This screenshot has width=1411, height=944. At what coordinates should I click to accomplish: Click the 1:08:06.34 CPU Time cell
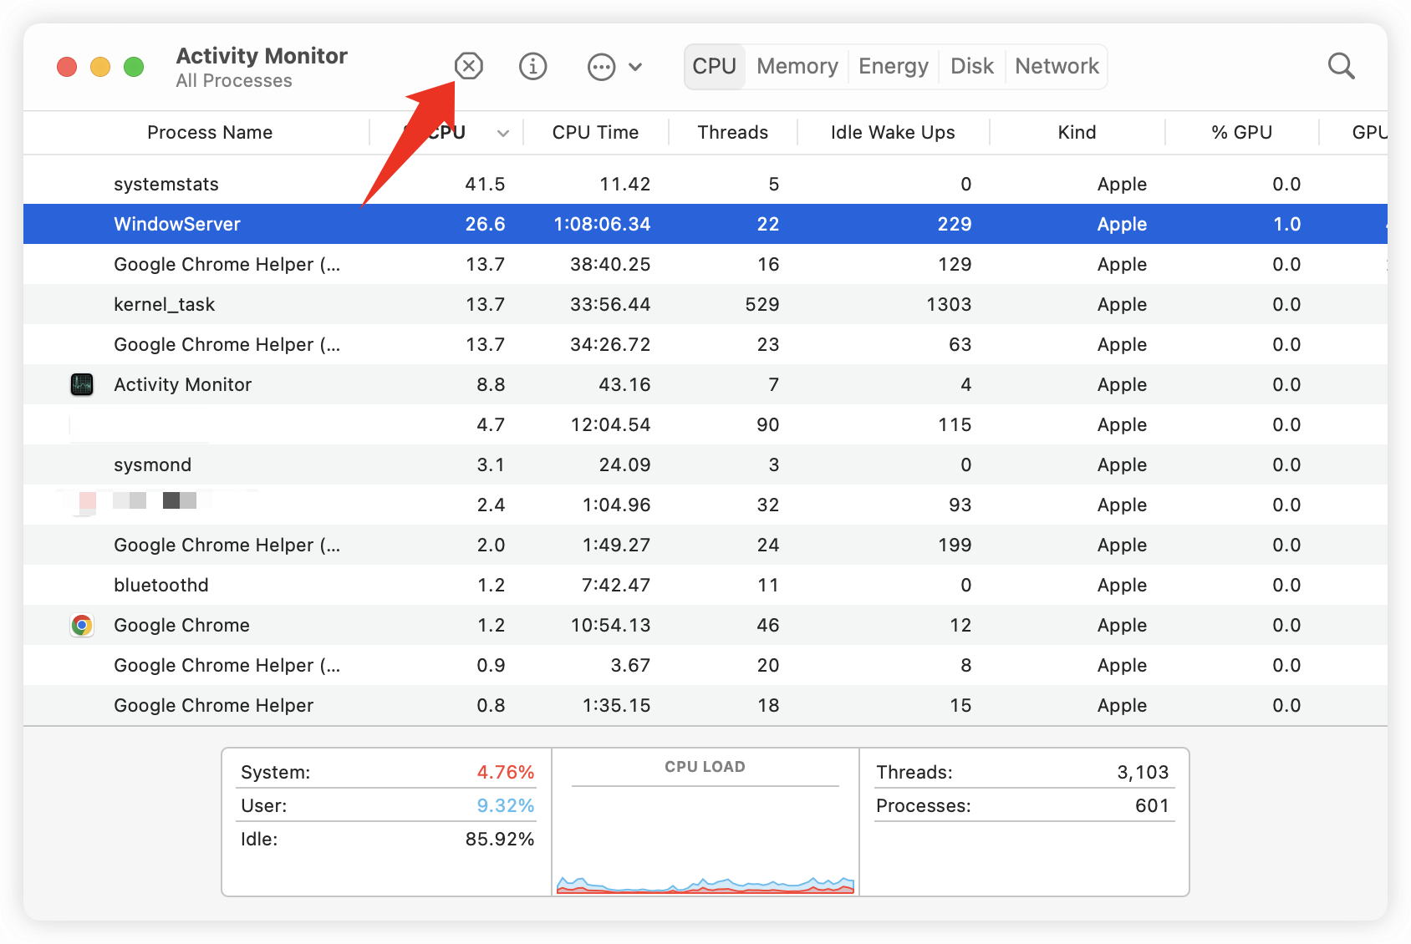pyautogui.click(x=602, y=224)
